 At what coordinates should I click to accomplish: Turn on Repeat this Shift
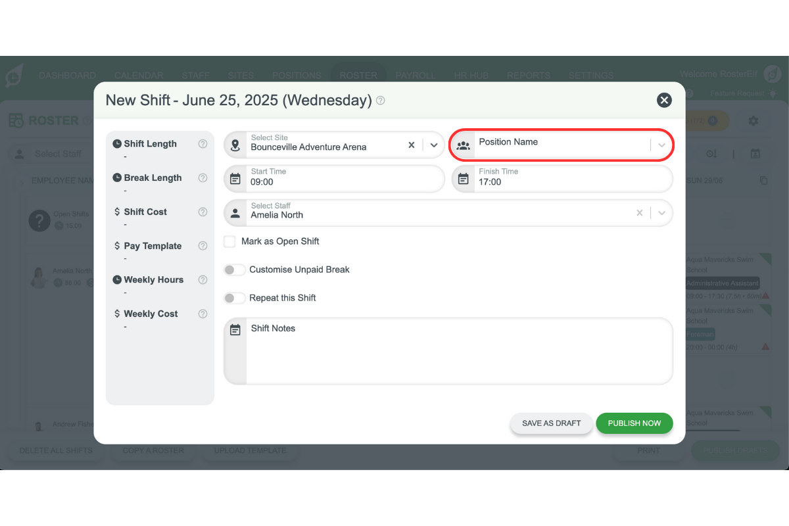[x=234, y=298]
